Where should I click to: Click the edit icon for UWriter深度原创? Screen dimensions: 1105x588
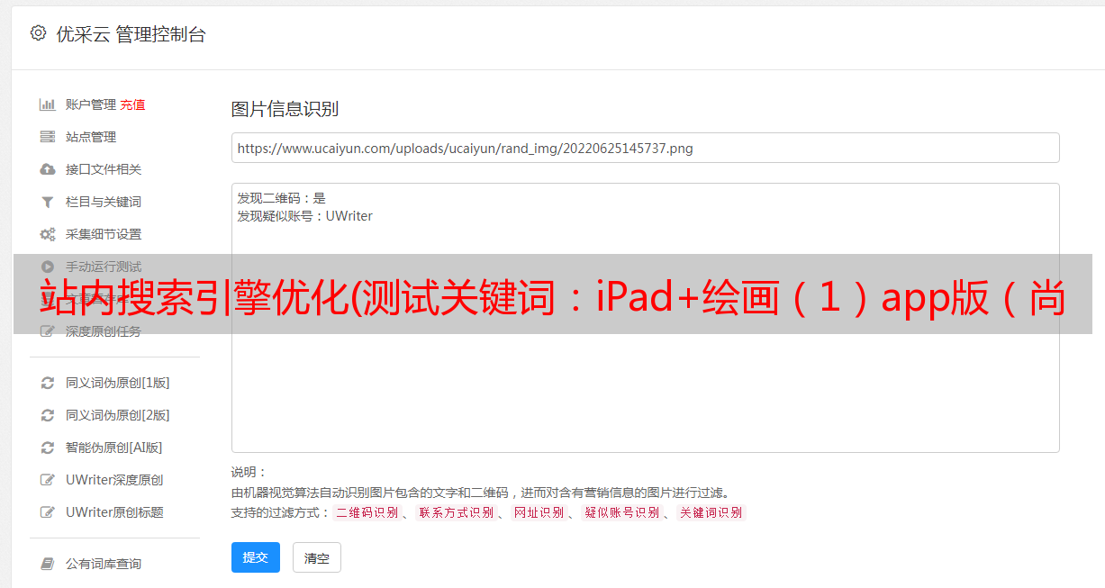pyautogui.click(x=48, y=480)
